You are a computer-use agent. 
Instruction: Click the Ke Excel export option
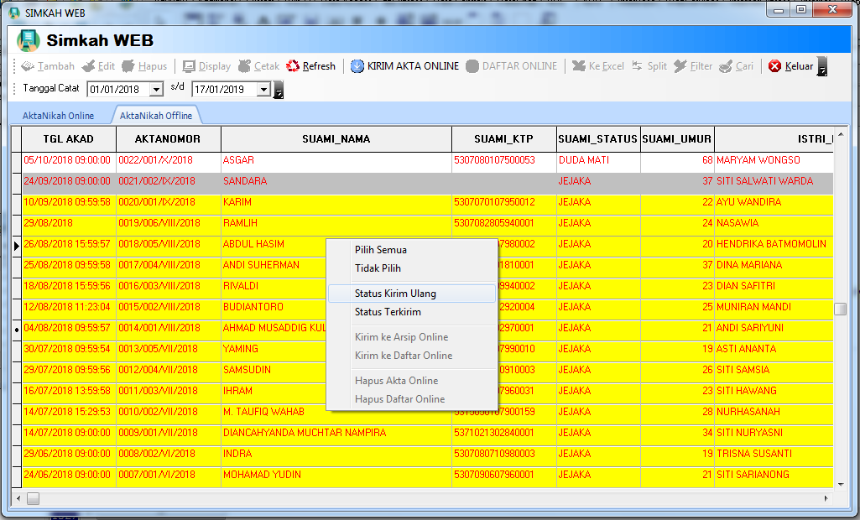click(597, 66)
